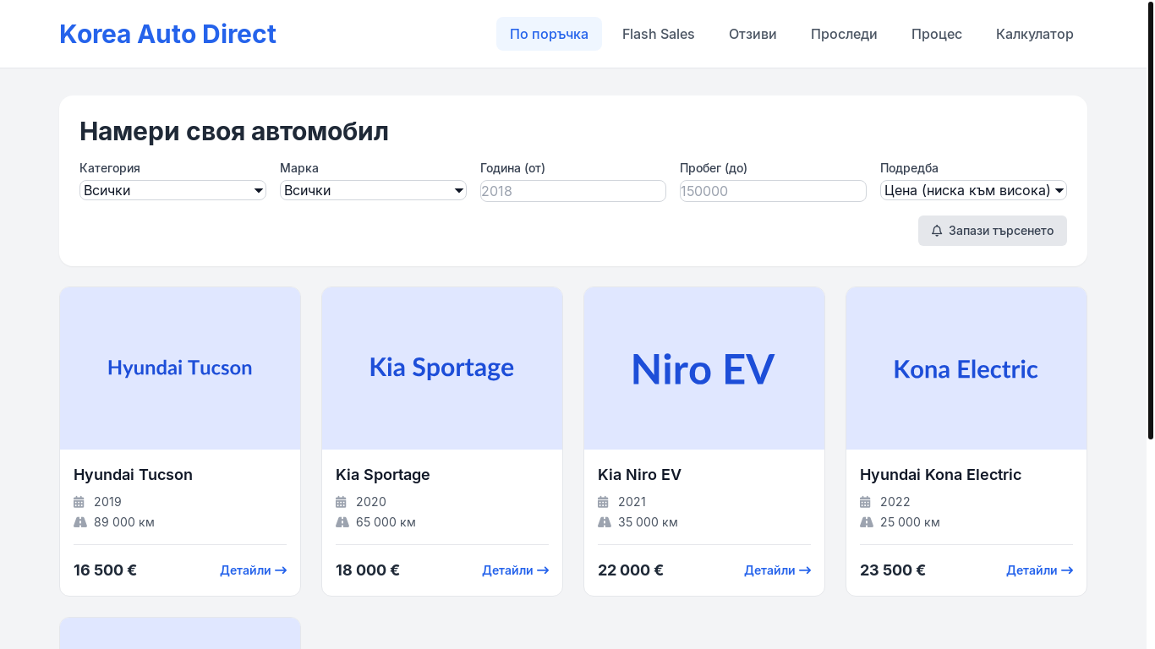Click the Kia Sportage image thumbnail
The image size is (1155, 649).
[x=442, y=368]
